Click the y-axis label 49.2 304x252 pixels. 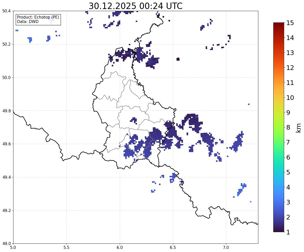coord(6,210)
